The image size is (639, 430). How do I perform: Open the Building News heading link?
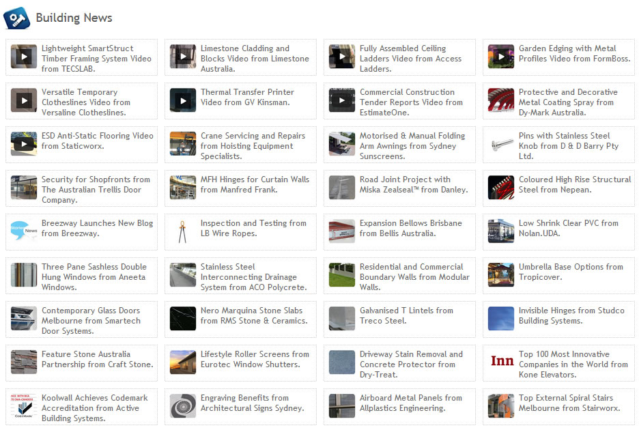point(74,18)
